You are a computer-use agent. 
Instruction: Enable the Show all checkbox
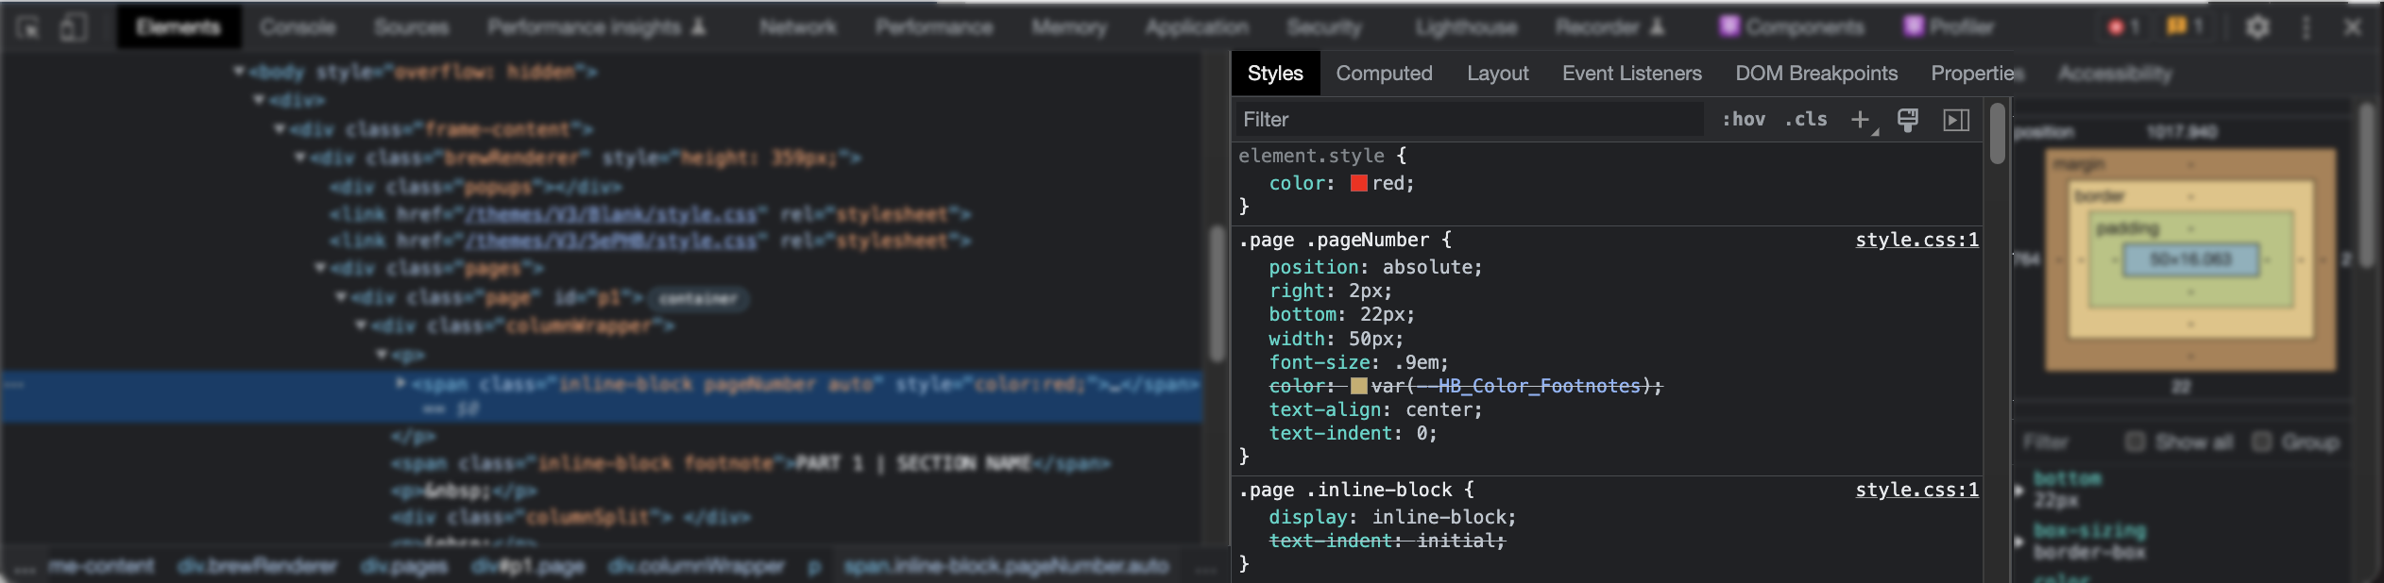tap(2135, 441)
